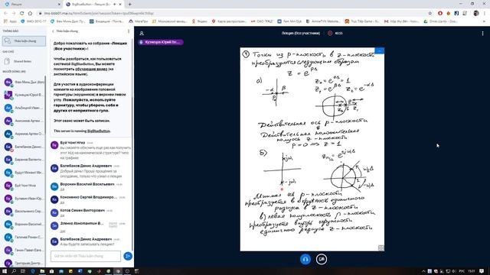
Task: Hide chat panel with back arrow
Action: click(65, 31)
